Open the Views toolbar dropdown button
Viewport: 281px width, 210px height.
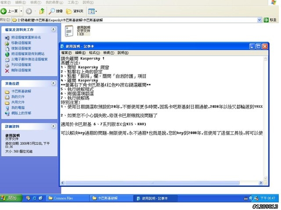click(93, 11)
